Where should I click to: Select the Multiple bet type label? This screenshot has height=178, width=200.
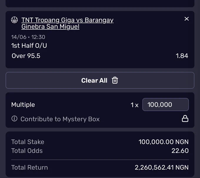click(x=23, y=105)
